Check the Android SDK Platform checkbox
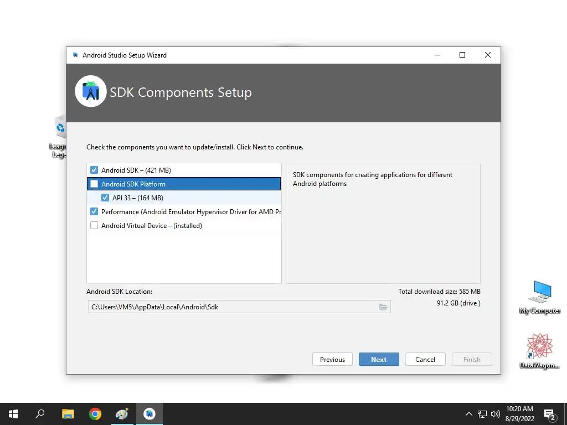 (94, 184)
